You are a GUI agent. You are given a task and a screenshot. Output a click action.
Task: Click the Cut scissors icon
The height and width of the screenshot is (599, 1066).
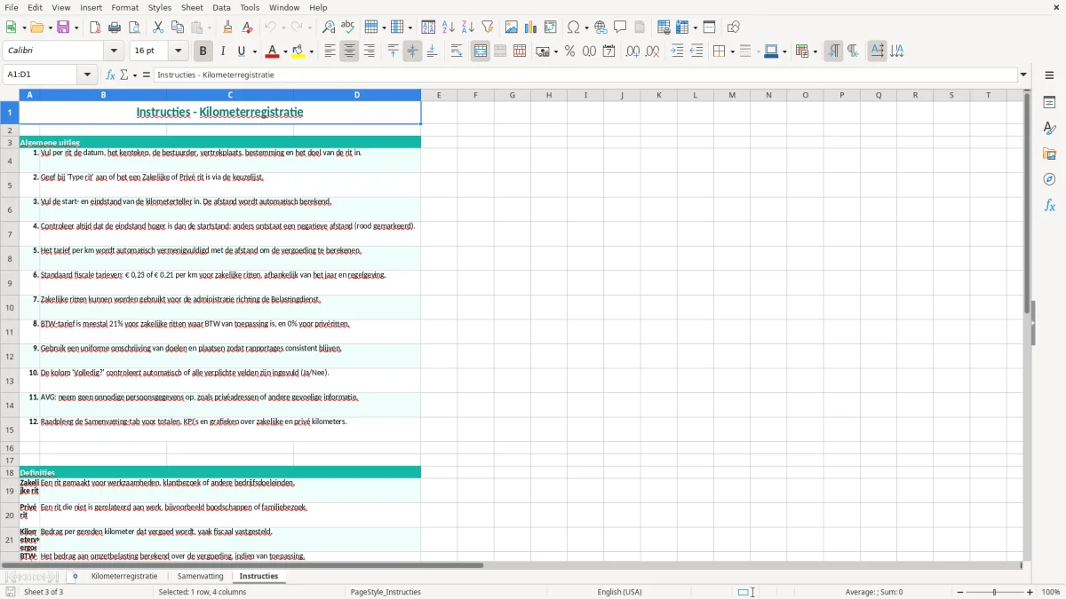pyautogui.click(x=158, y=28)
